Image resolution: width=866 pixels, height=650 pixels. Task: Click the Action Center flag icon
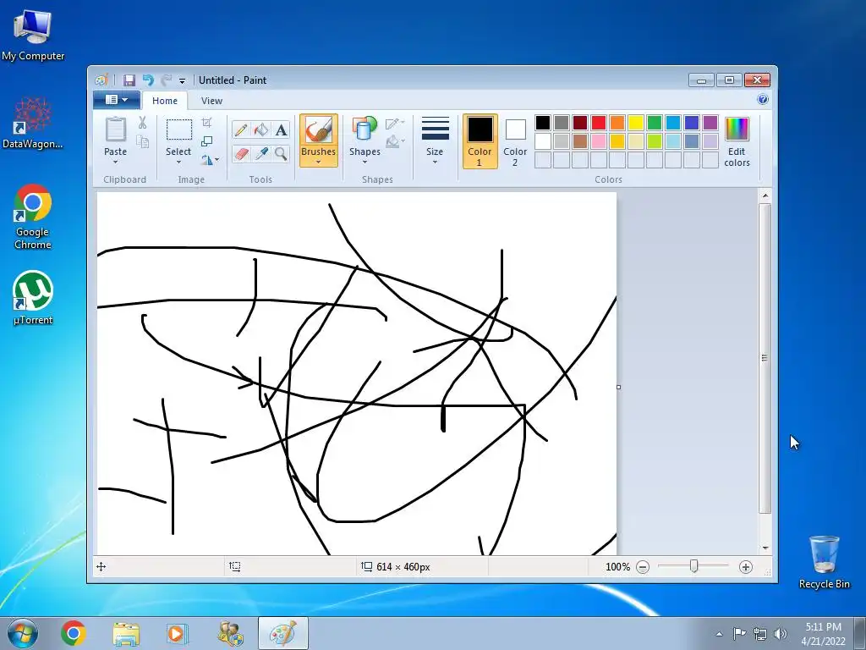coord(739,634)
